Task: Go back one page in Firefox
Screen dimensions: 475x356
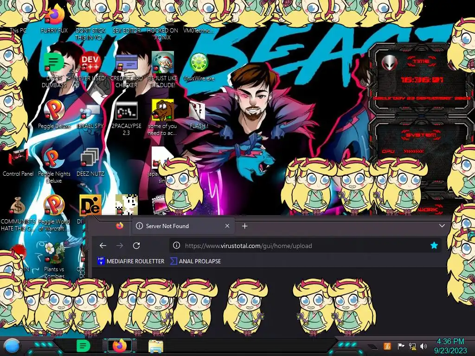Action: [x=103, y=246]
